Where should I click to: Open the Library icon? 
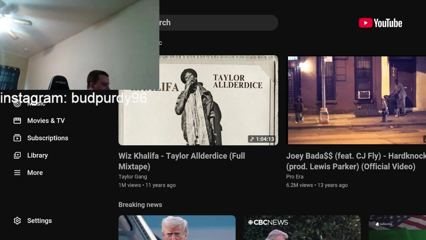pos(17,155)
